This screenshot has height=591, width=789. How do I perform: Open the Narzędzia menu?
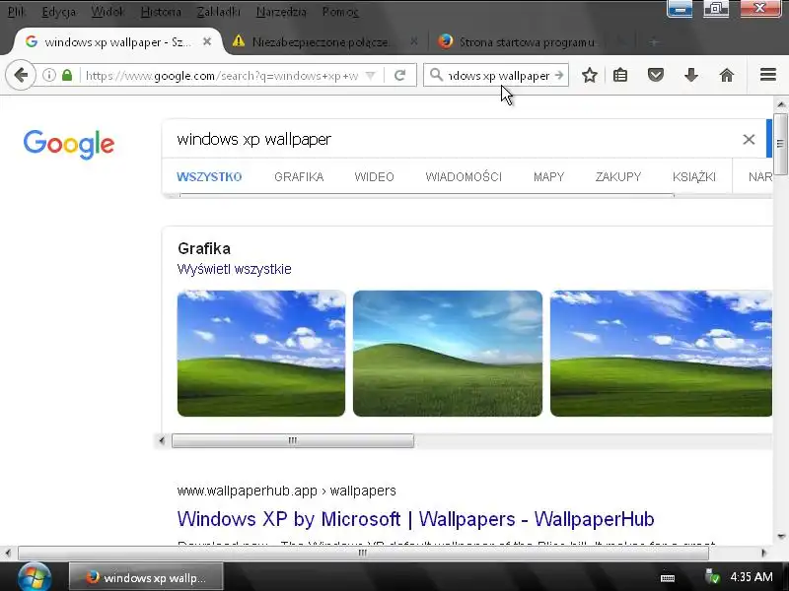pos(281,12)
